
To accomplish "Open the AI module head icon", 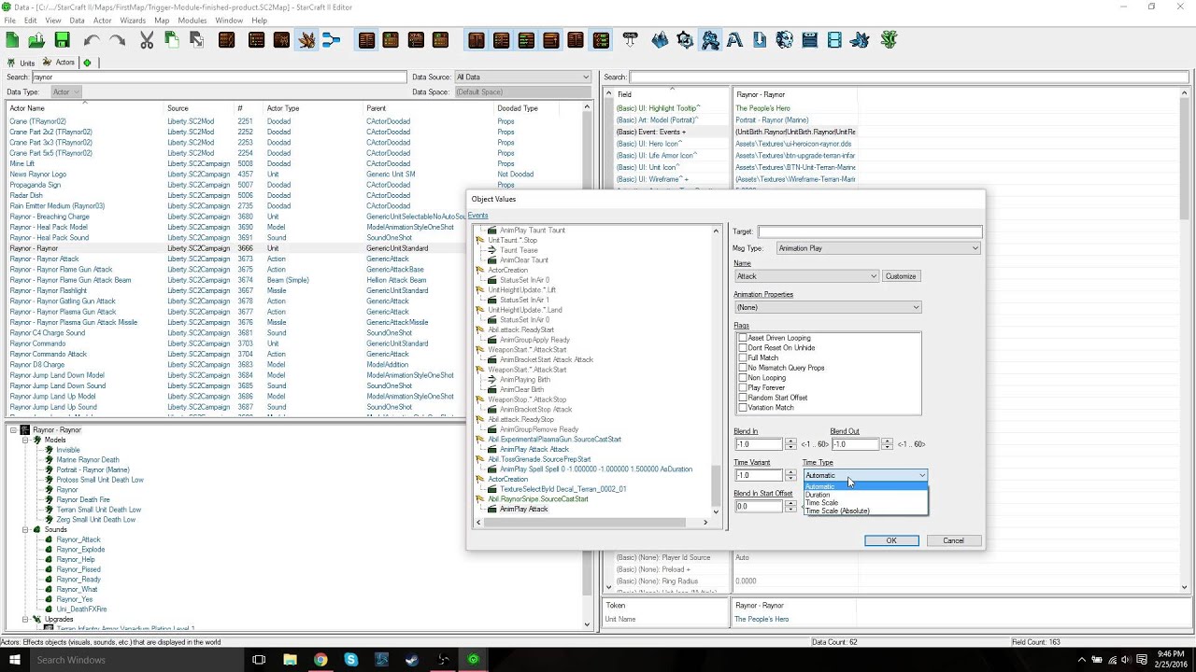I will pos(785,40).
